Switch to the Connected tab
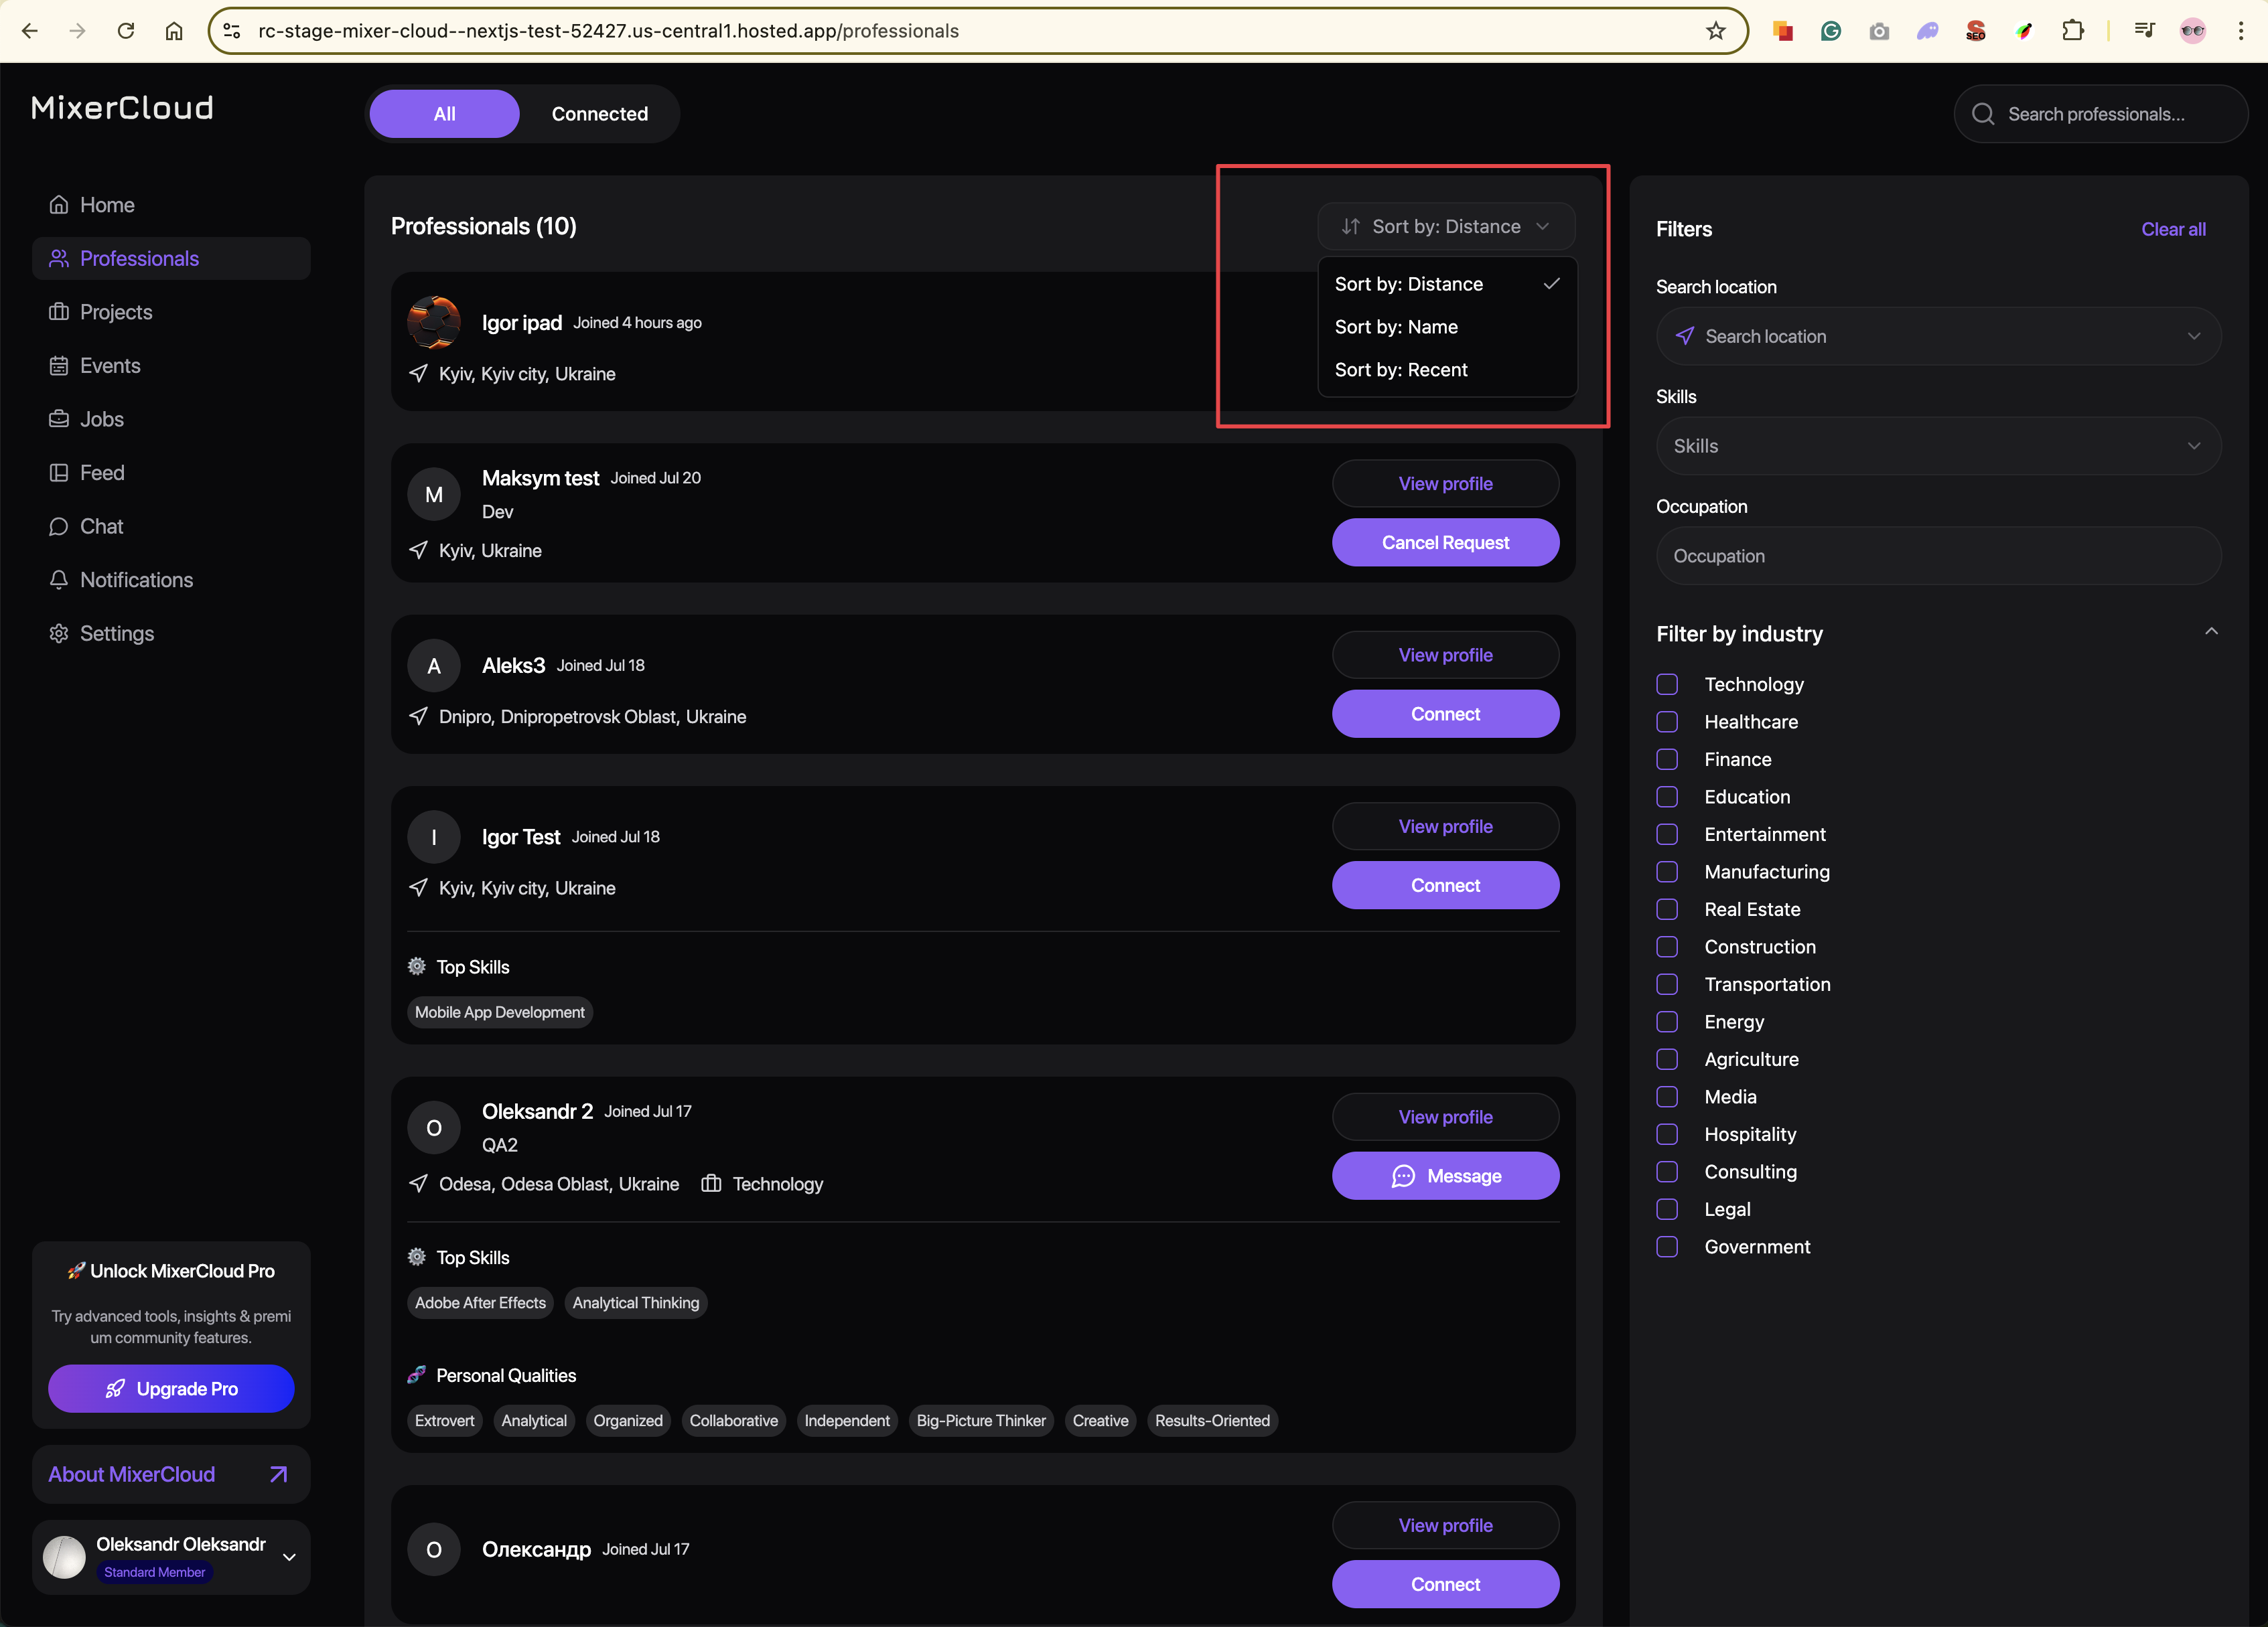2268x1627 pixels. coord(599,114)
